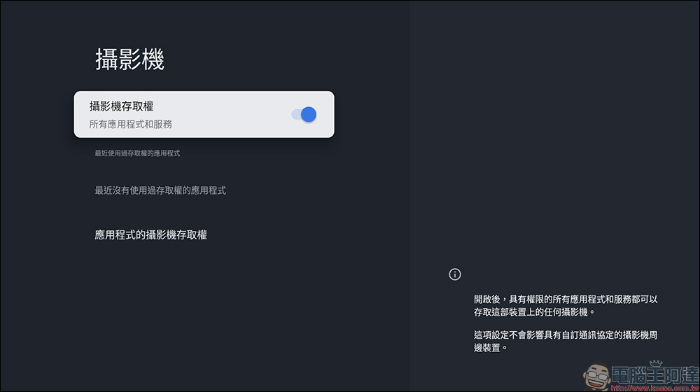
Task: Select the highlighted camera access card
Action: [203, 114]
